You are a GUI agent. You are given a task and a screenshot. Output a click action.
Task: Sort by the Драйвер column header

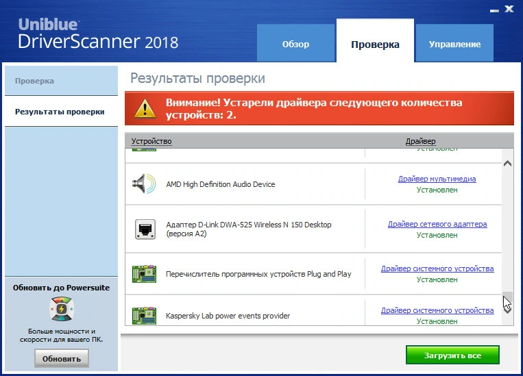coord(421,141)
